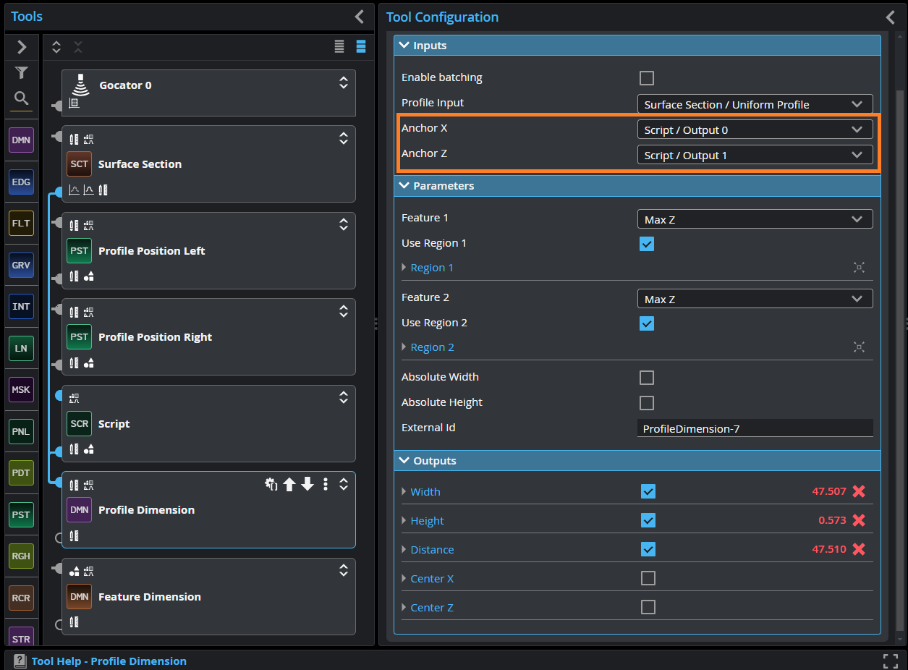Screen dimensions: 908x670
Task: Open the Profile Dimension three-dot menu
Action: tap(326, 485)
